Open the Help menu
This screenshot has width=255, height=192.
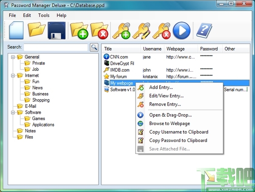point(61,15)
